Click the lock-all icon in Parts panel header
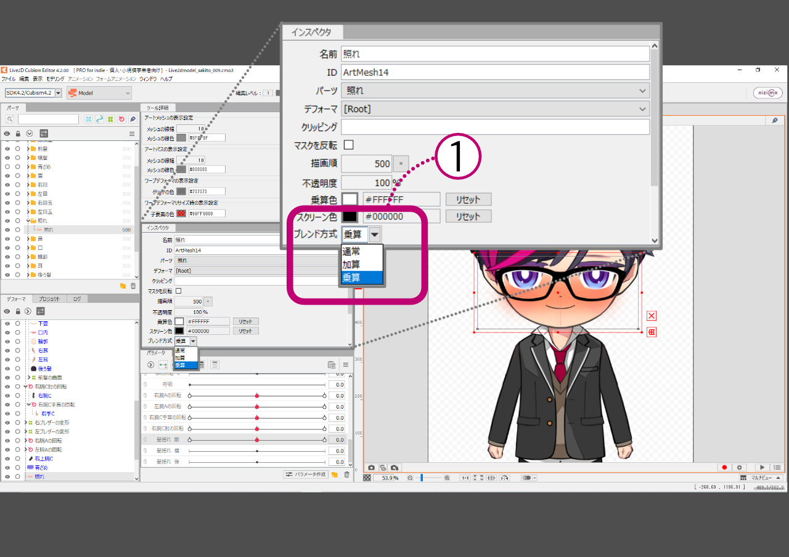Image resolution: width=789 pixels, height=557 pixels. click(x=18, y=133)
